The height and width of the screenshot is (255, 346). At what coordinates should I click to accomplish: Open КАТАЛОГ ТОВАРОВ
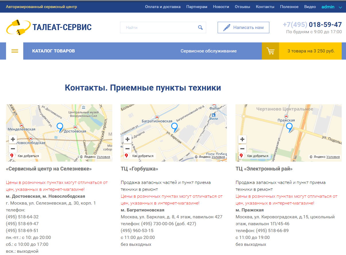tap(53, 51)
